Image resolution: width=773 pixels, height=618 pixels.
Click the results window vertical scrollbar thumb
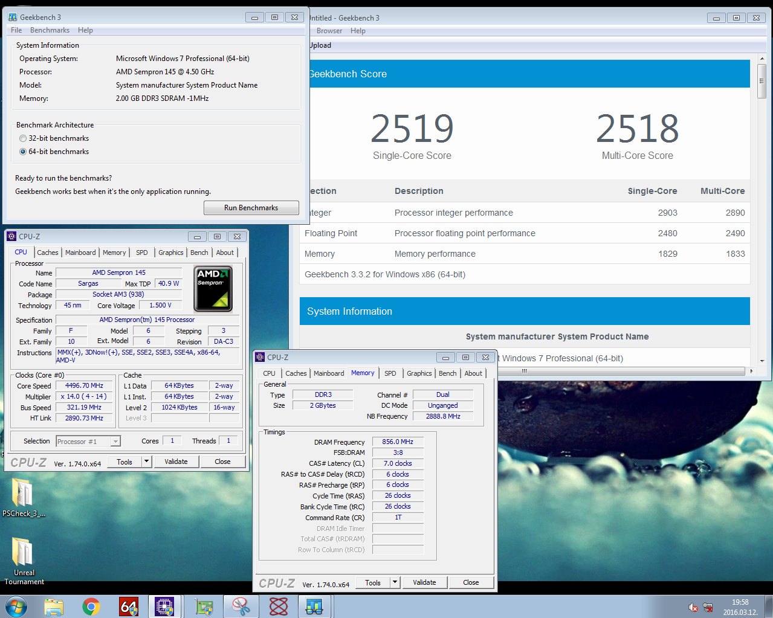(x=762, y=80)
